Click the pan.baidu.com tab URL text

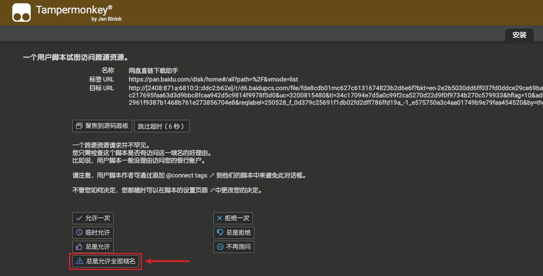click(213, 79)
